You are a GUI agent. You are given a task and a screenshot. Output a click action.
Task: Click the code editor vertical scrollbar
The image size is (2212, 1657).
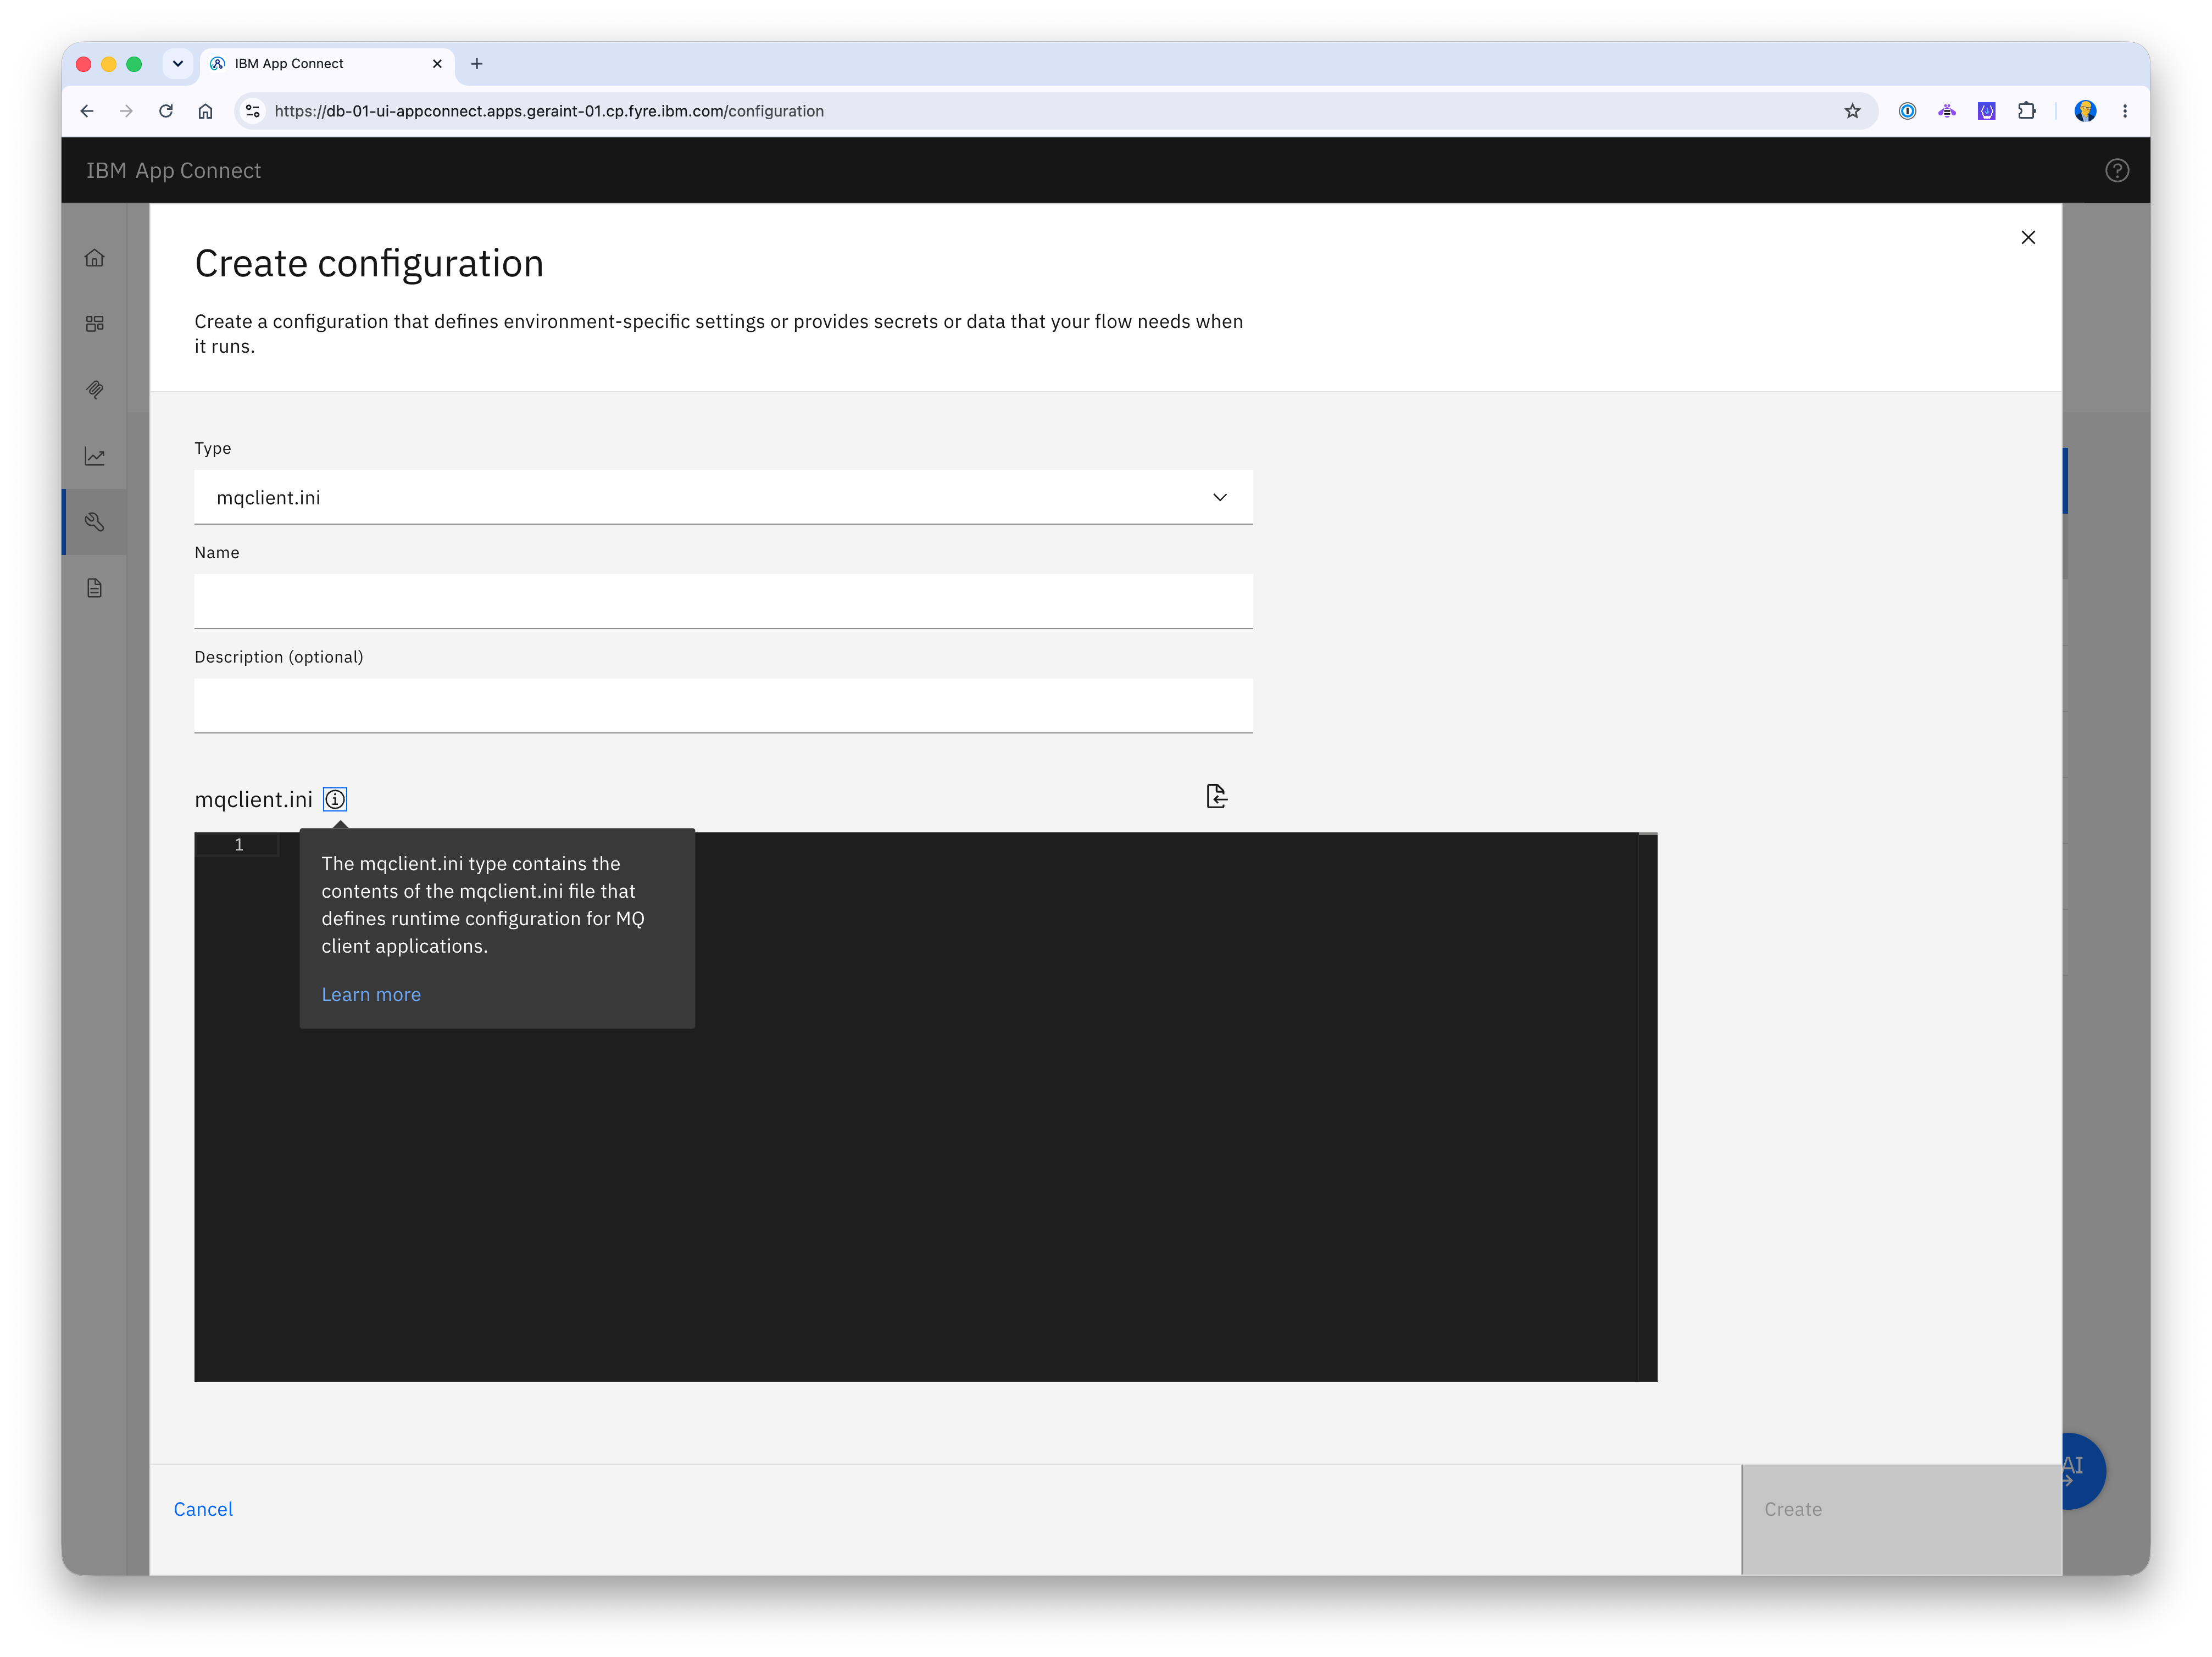coord(1647,1107)
